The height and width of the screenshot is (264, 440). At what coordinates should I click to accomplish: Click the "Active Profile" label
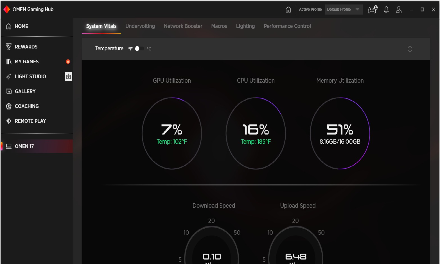310,10
